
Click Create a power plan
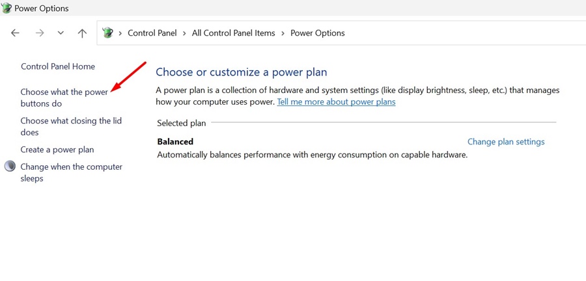tap(57, 150)
